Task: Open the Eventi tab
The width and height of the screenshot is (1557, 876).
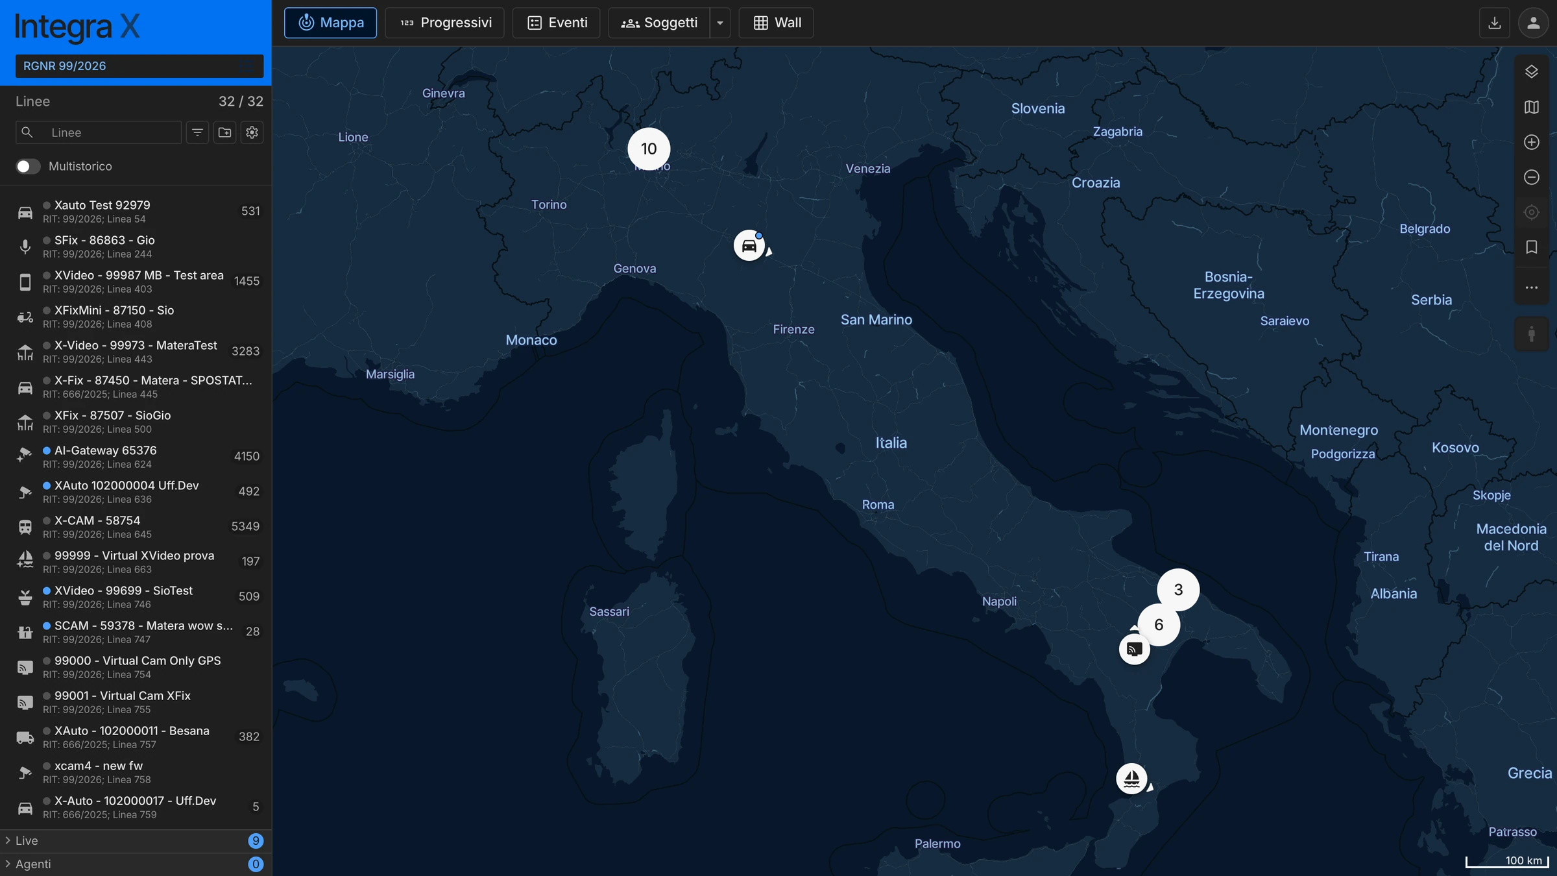Action: tap(557, 23)
